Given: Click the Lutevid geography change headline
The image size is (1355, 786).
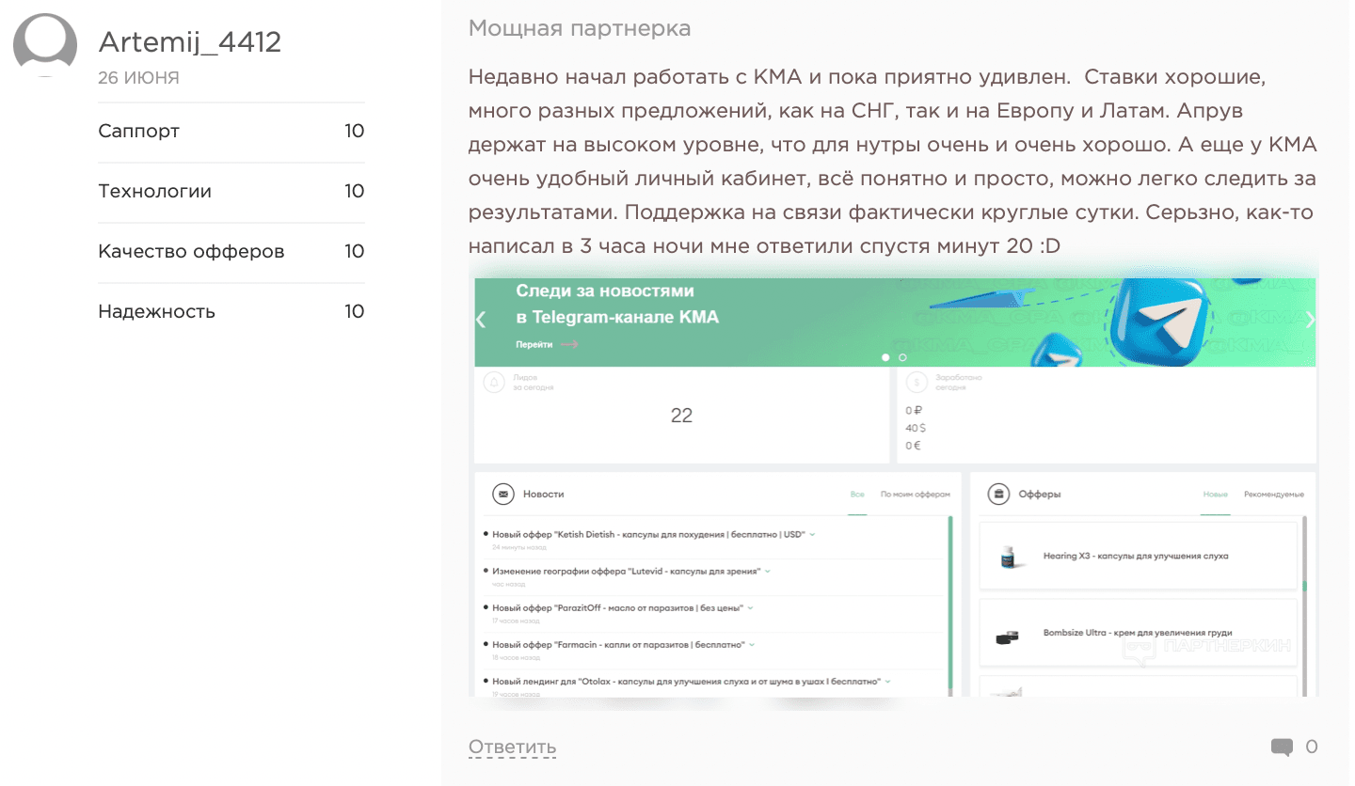Looking at the screenshot, I should (x=627, y=571).
